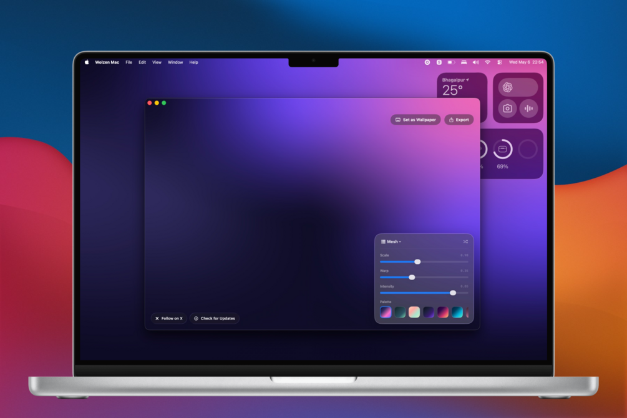Viewport: 627px width, 418px height.
Task: Click the Scale slider handle
Action: (417, 261)
